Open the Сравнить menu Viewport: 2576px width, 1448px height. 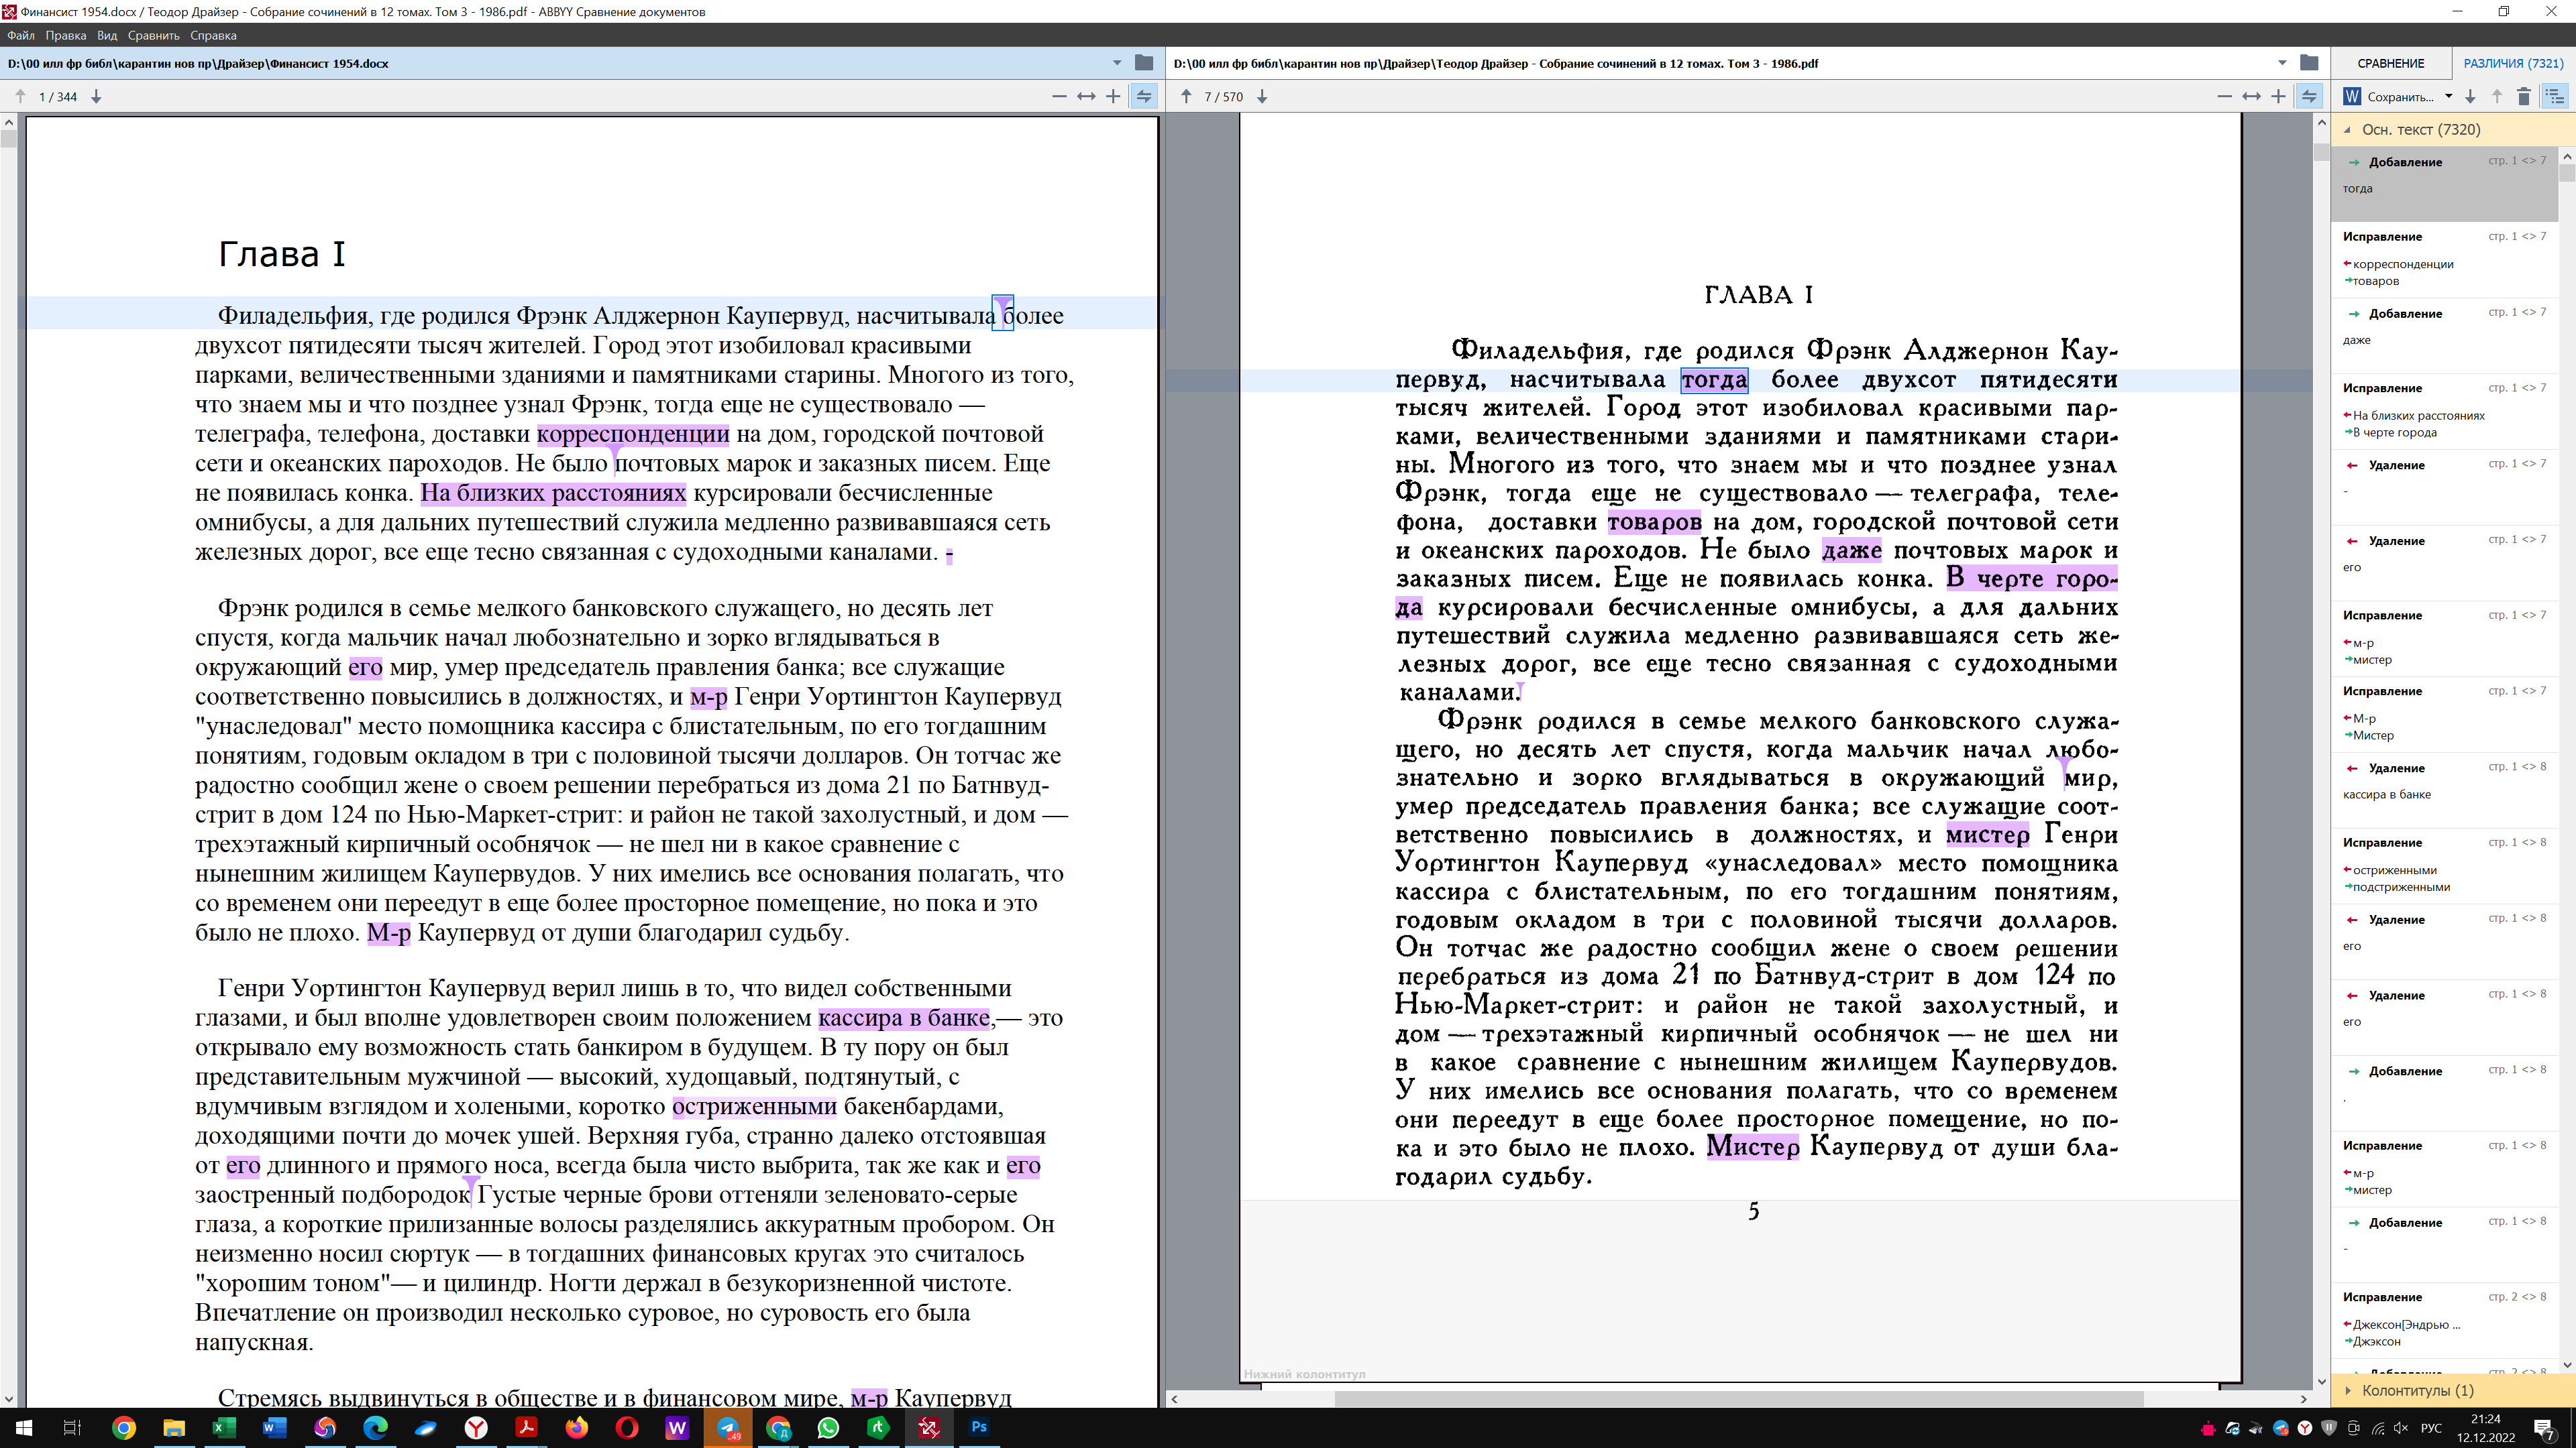[x=154, y=35]
